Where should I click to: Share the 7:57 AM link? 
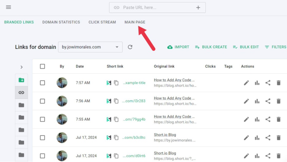tap(268, 83)
